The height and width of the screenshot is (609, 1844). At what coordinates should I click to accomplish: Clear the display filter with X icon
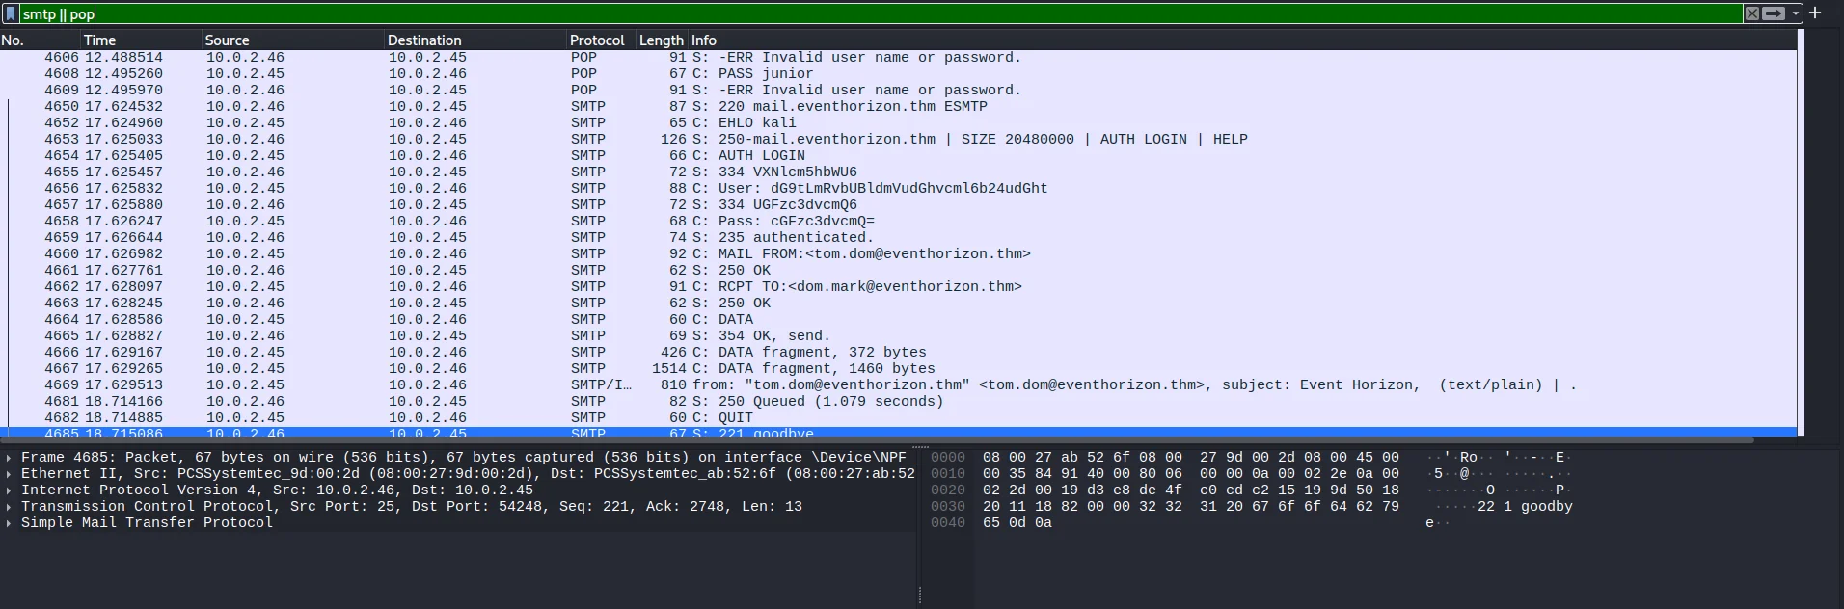click(x=1752, y=13)
